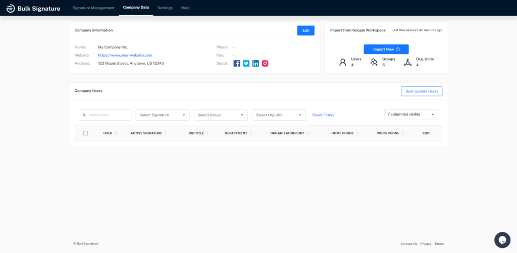
Task: Expand the 7 column(s) visible dropdown
Action: pyautogui.click(x=411, y=114)
